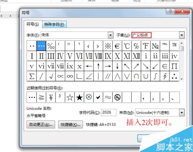
Task: Select the TEL symbol cell
Action: 165,46
